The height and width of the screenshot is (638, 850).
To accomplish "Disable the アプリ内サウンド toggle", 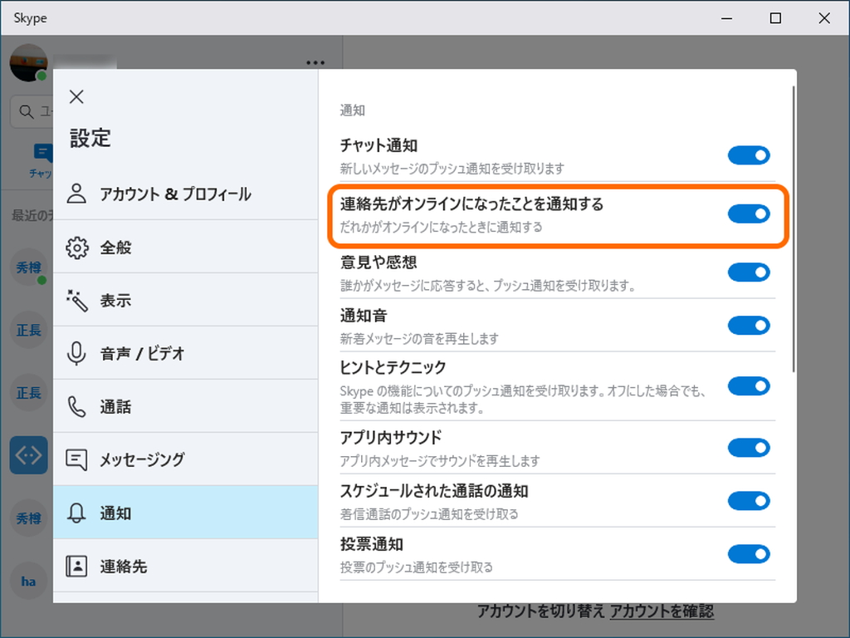I will pyautogui.click(x=749, y=448).
